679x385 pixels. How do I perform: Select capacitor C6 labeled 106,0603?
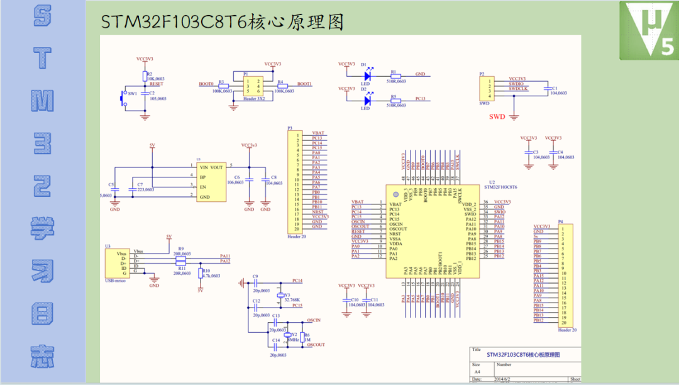(x=249, y=180)
